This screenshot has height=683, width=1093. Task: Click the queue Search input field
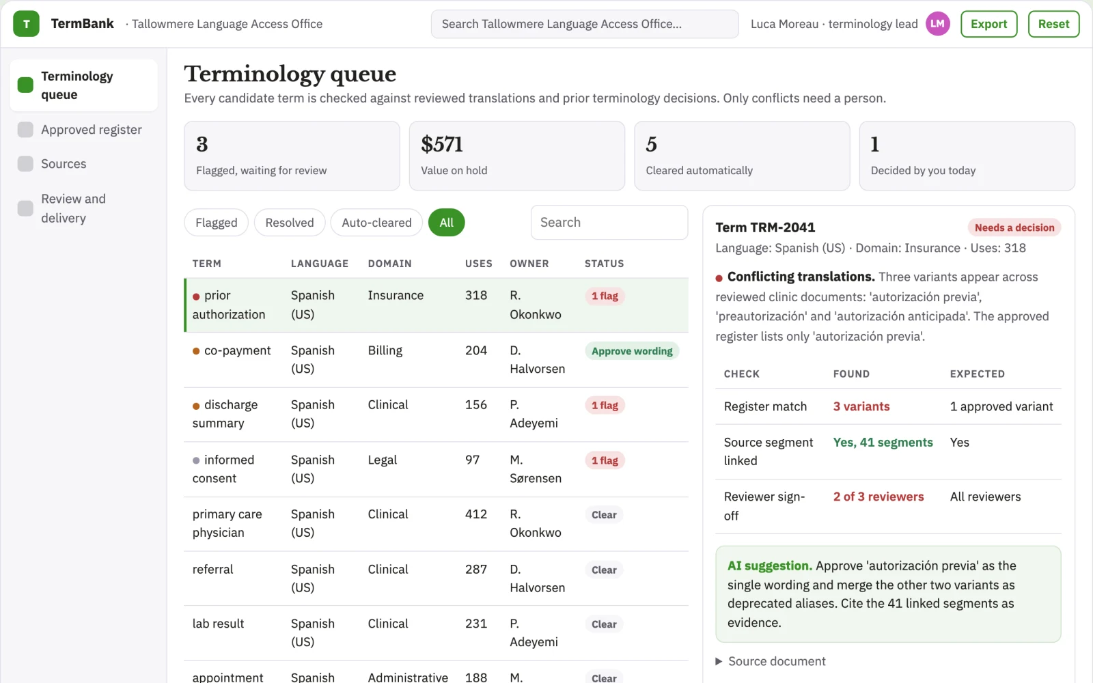(609, 223)
